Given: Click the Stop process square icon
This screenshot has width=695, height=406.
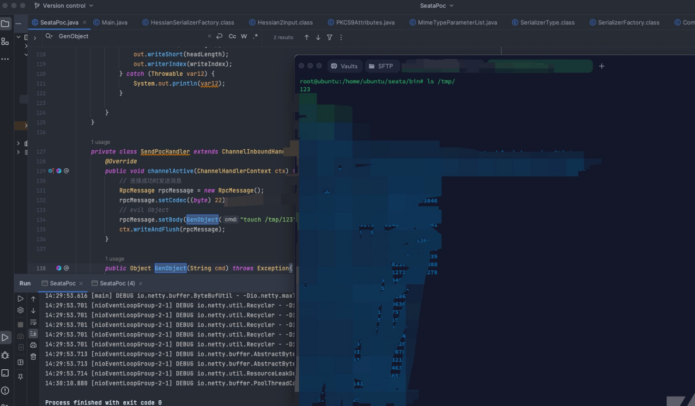Looking at the screenshot, I should pos(20,325).
